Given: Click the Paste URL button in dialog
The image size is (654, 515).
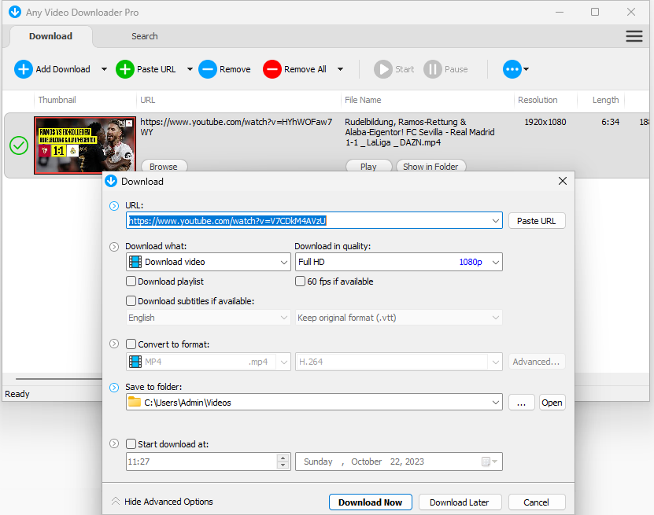Looking at the screenshot, I should pyautogui.click(x=537, y=221).
